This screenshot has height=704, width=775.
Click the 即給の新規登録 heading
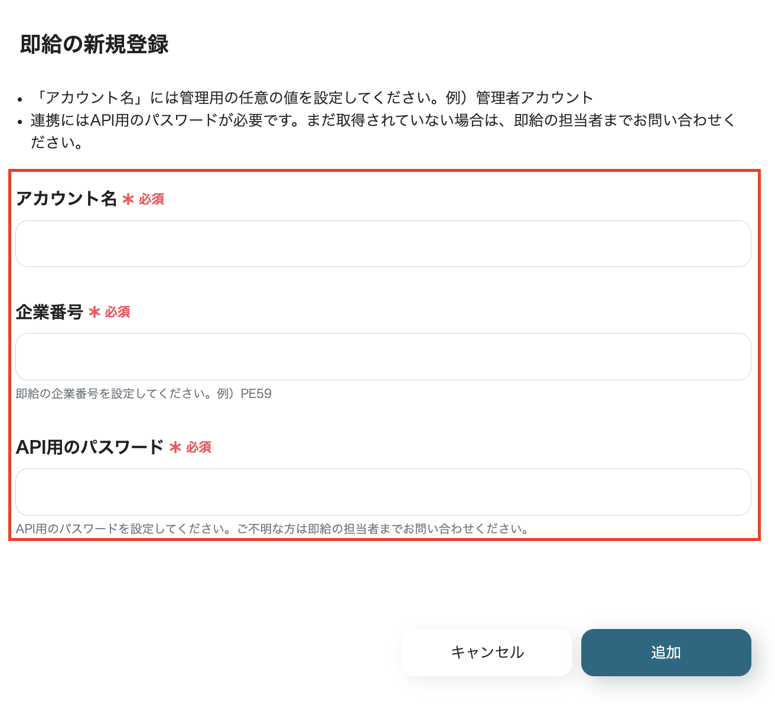click(x=95, y=44)
